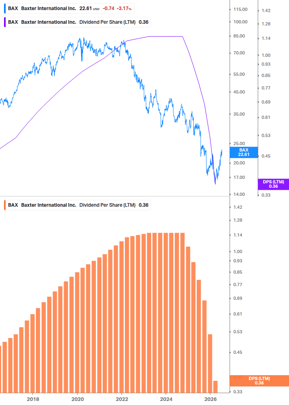Click the blue BAX 22.61 price tag
The height and width of the screenshot is (405, 289).
click(x=244, y=152)
